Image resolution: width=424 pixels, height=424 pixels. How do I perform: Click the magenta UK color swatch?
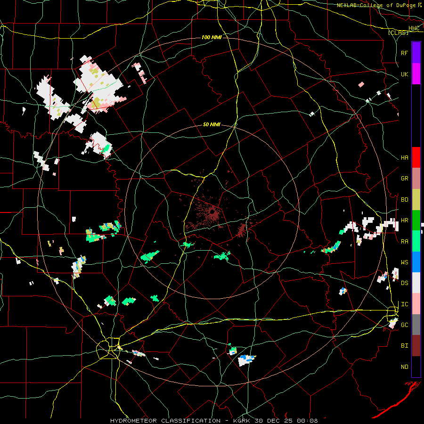[x=416, y=74]
